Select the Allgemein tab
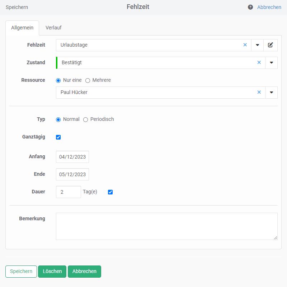287x287 pixels. [22, 28]
